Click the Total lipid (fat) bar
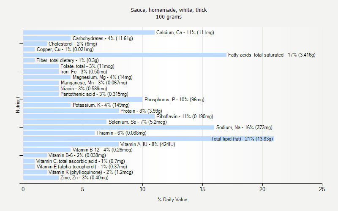338x211 pixels. click(148, 139)
